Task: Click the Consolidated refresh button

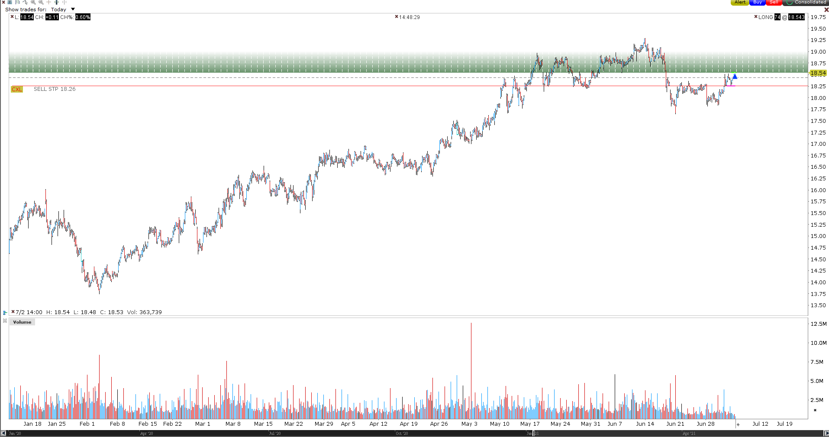Action: [806, 2]
